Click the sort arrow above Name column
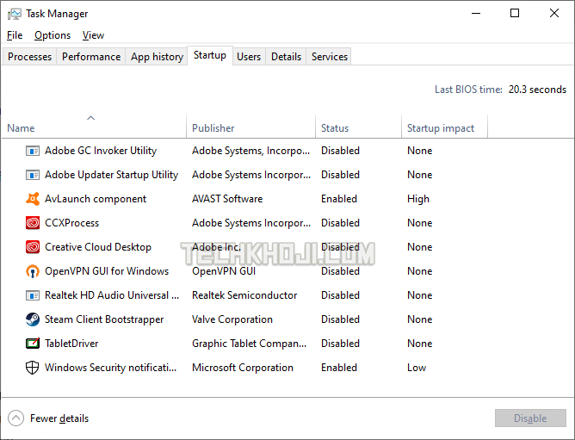The width and height of the screenshot is (575, 440). point(90,118)
